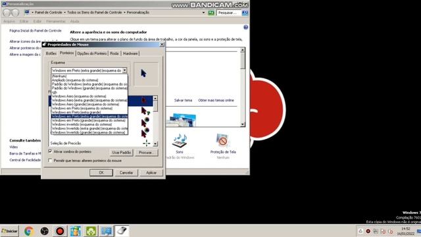Image resolution: width=421 pixels, height=237 pixels.
Task: Click the Usar Padrão button
Action: pyautogui.click(x=121, y=152)
